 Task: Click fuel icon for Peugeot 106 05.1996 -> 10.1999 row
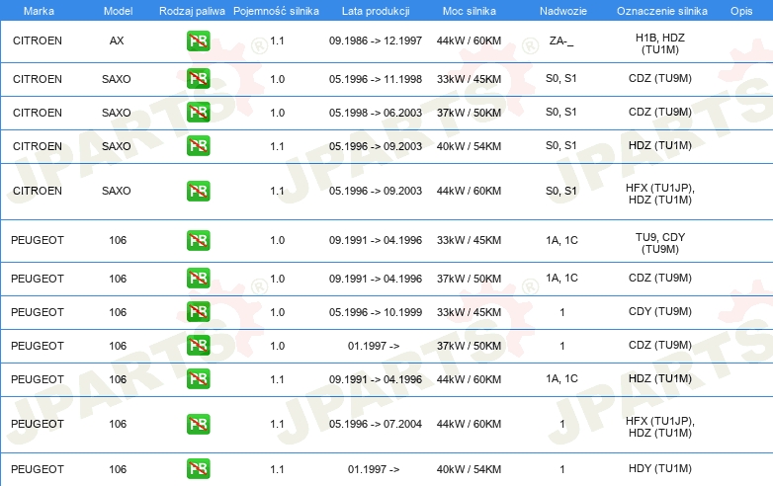tap(198, 312)
